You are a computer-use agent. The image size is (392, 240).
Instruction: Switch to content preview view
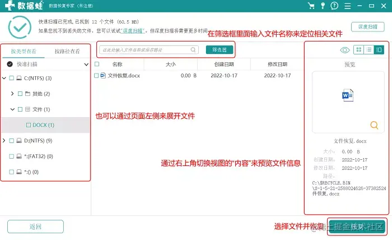379,50
